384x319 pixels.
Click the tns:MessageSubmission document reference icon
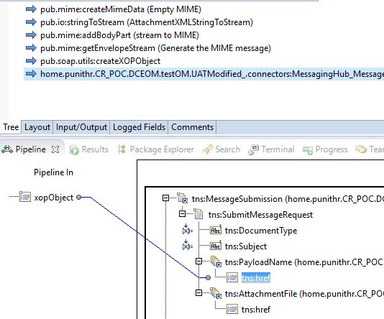[x=183, y=198]
